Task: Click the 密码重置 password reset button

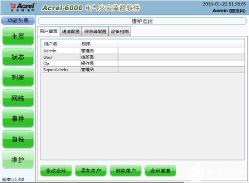Action: pos(160,171)
